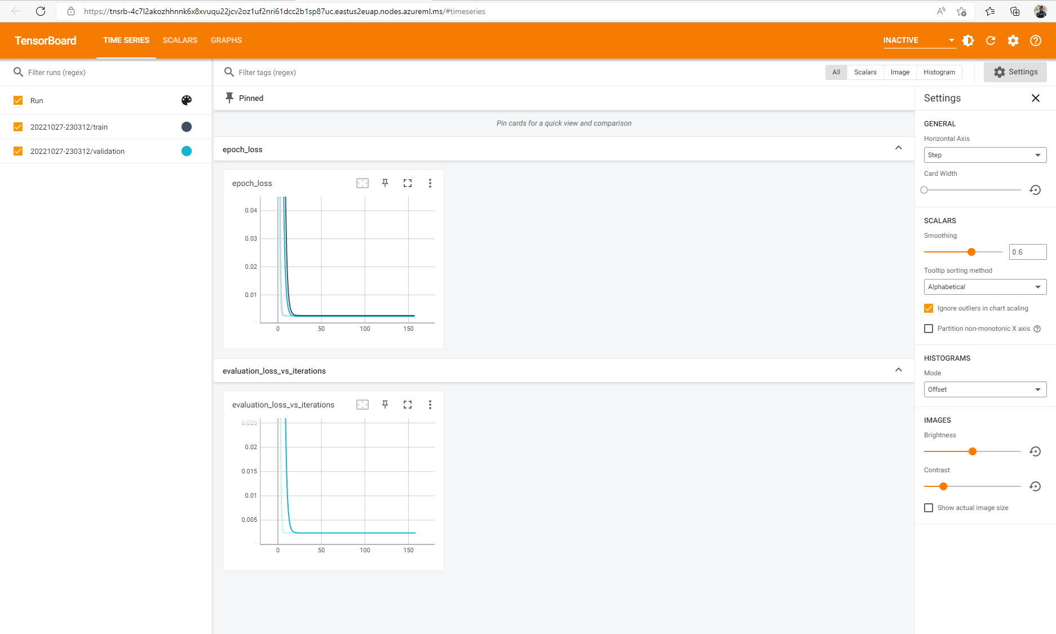Filter cards by Histogram
The height and width of the screenshot is (634, 1056).
pos(939,72)
